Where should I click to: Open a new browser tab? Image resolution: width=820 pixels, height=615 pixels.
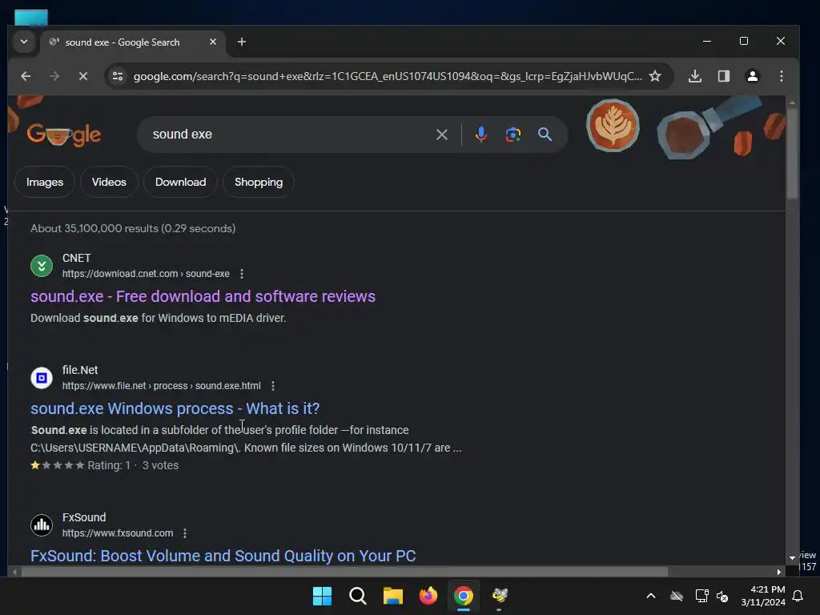click(242, 42)
